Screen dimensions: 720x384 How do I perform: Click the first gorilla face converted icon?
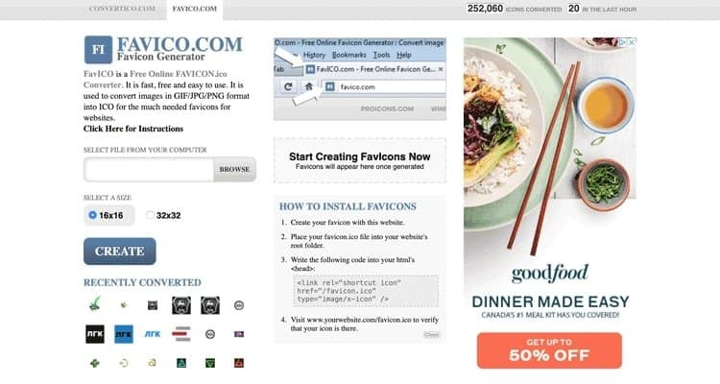point(180,305)
